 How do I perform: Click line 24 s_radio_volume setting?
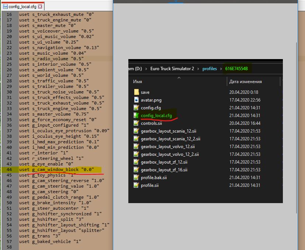[51, 59]
